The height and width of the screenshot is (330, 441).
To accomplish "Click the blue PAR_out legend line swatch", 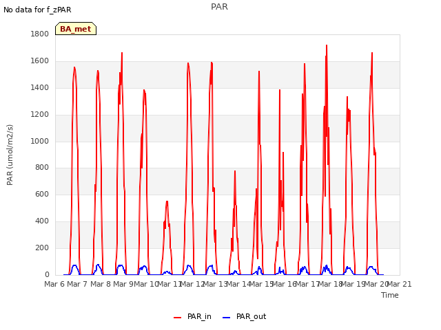I will click(x=227, y=318).
